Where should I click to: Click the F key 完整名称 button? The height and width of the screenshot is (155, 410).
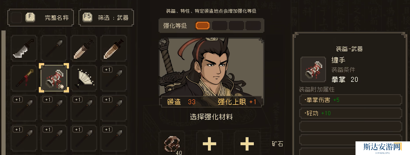coord(30,17)
